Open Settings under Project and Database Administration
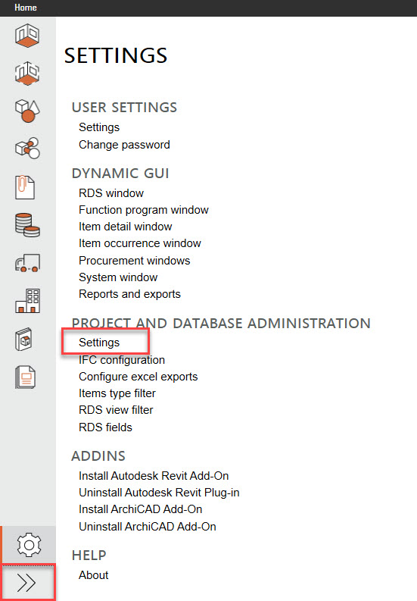417x601 pixels. point(99,343)
